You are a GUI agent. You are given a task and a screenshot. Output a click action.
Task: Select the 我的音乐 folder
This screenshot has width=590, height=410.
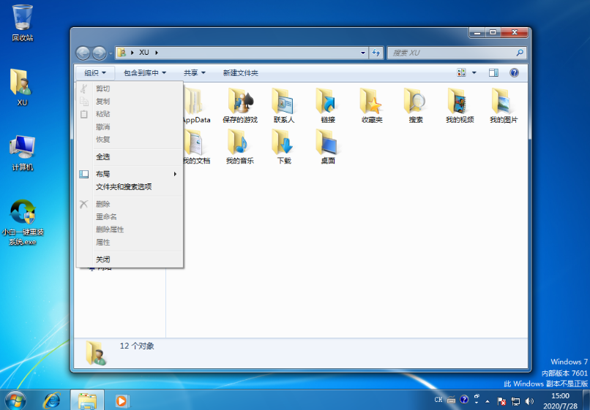[240, 147]
